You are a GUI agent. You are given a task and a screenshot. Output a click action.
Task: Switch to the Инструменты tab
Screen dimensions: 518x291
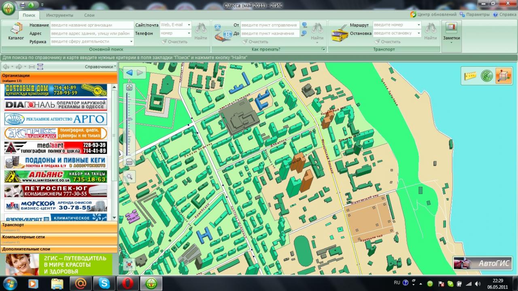pos(59,15)
